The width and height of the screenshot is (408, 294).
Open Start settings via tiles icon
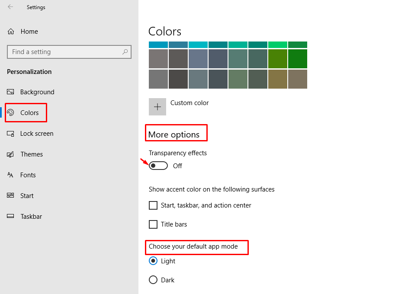(10, 195)
